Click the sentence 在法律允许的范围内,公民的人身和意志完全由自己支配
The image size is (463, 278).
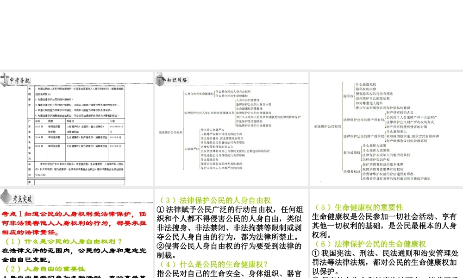coord(74,255)
